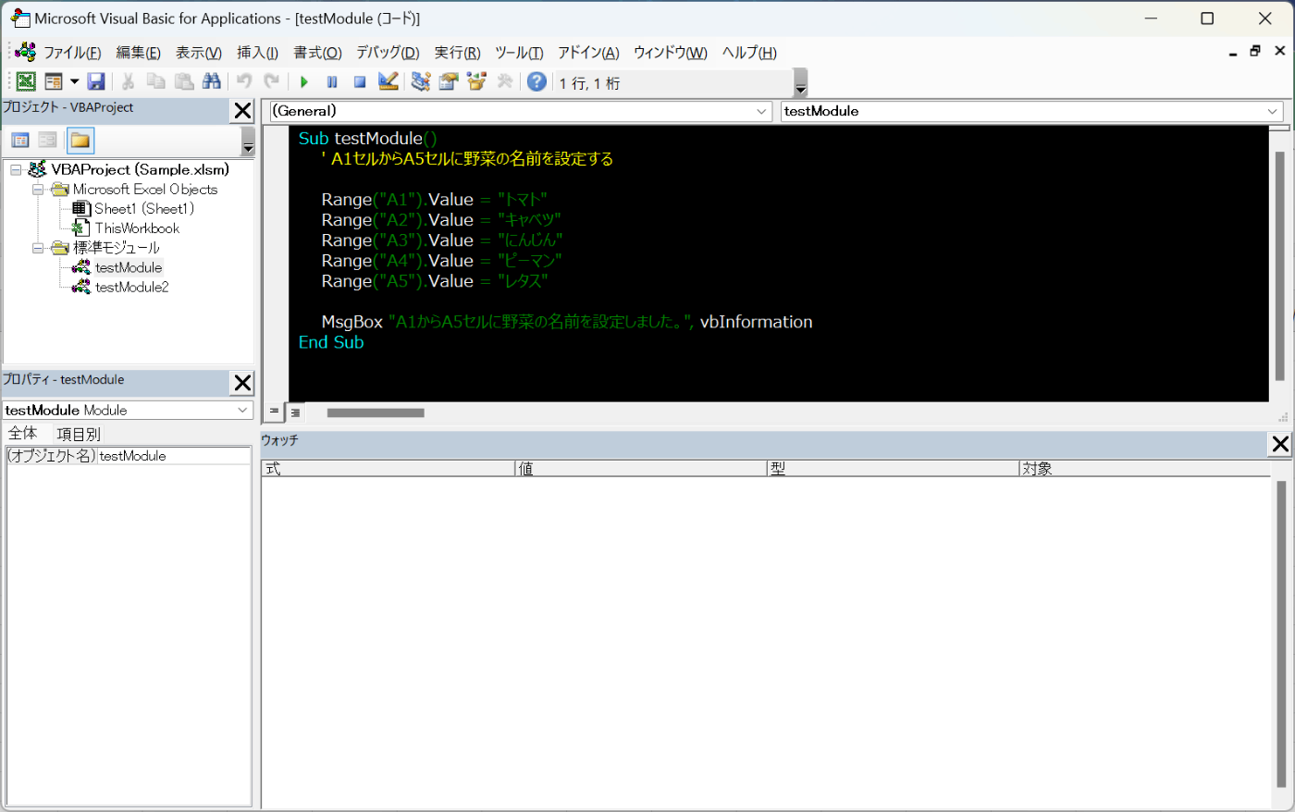Open the 挿入(I) menu

(257, 53)
